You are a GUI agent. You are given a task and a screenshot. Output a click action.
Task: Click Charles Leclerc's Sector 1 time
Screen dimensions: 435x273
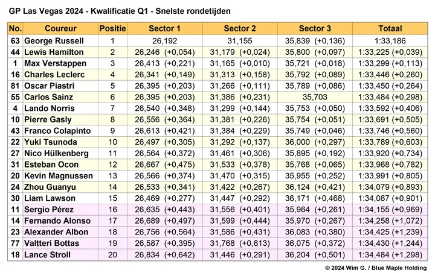[164, 75]
